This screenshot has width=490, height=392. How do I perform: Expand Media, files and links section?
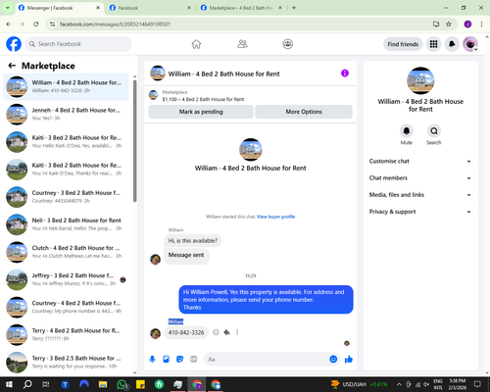420,195
